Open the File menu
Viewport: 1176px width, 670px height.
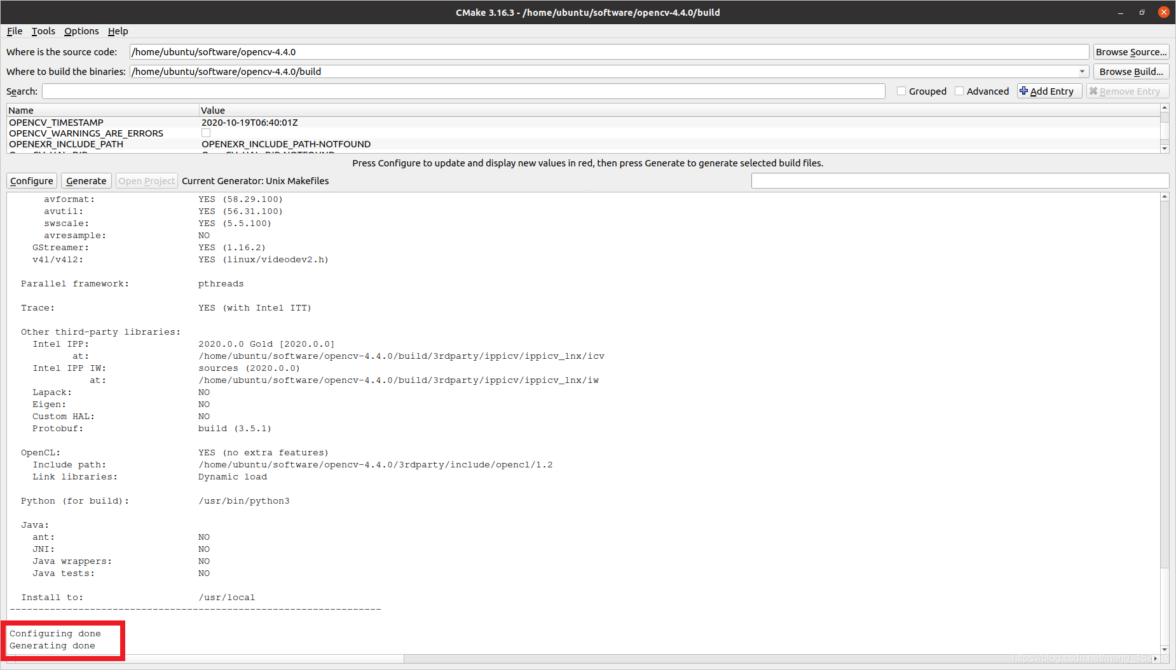[15, 31]
